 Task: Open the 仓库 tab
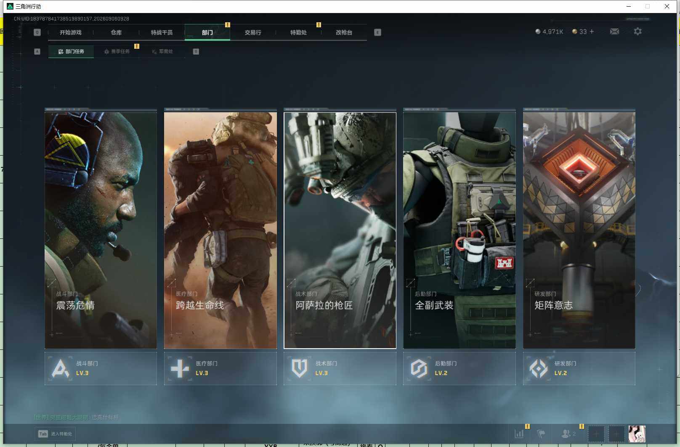click(116, 32)
